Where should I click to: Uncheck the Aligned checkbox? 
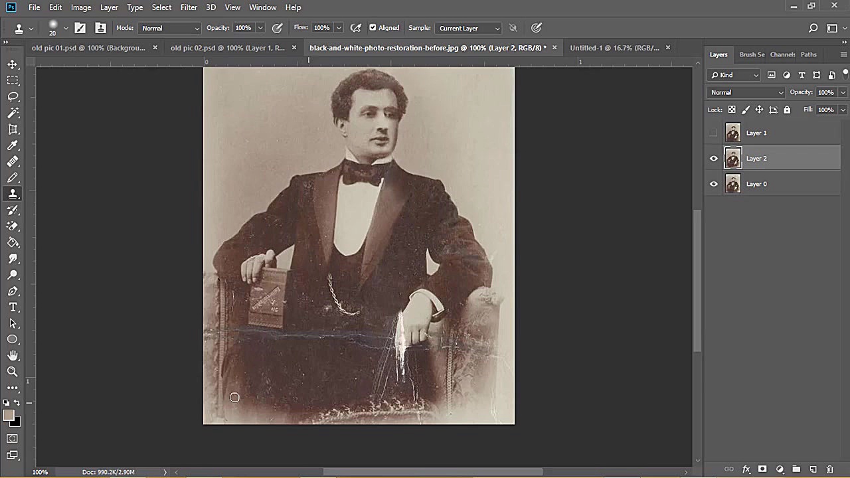coord(373,28)
